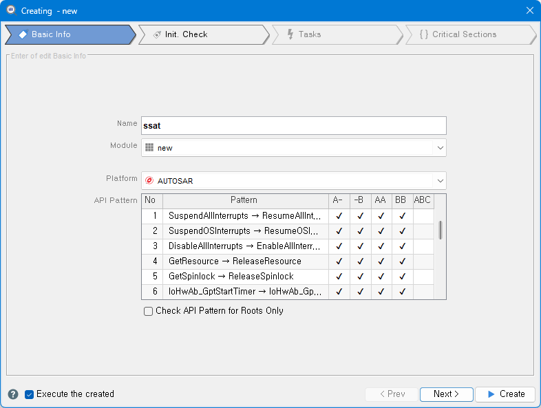Click the Basic Info diamond step icon
Viewport: 541px width, 408px height.
pos(23,34)
